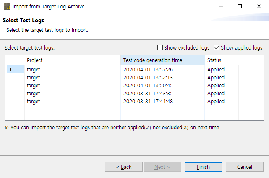269x178 pixels.
Task: Click Applied status of the last log
Action: pos(216,102)
